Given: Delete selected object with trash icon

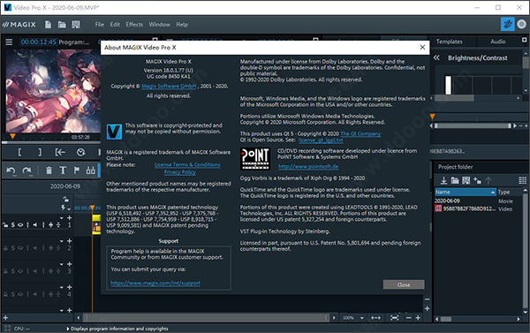Looking at the screenshot, I should pyautogui.click(x=49, y=170).
